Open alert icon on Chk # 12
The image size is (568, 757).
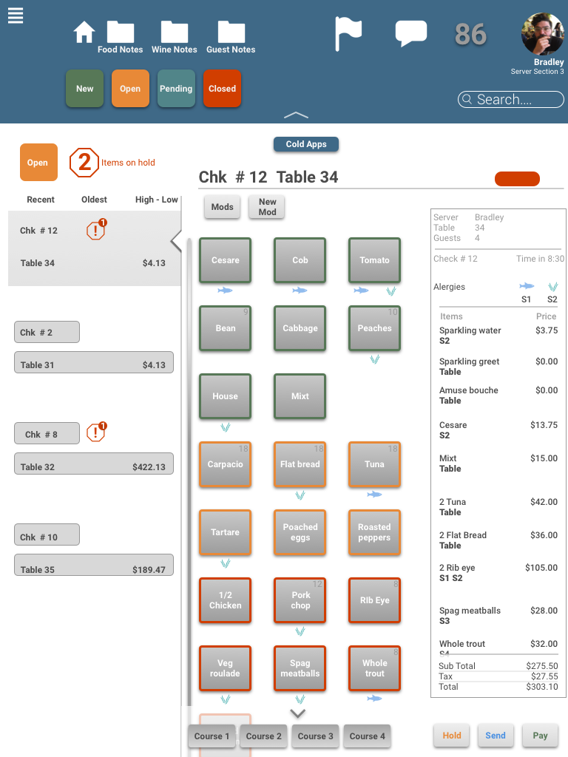(x=96, y=230)
